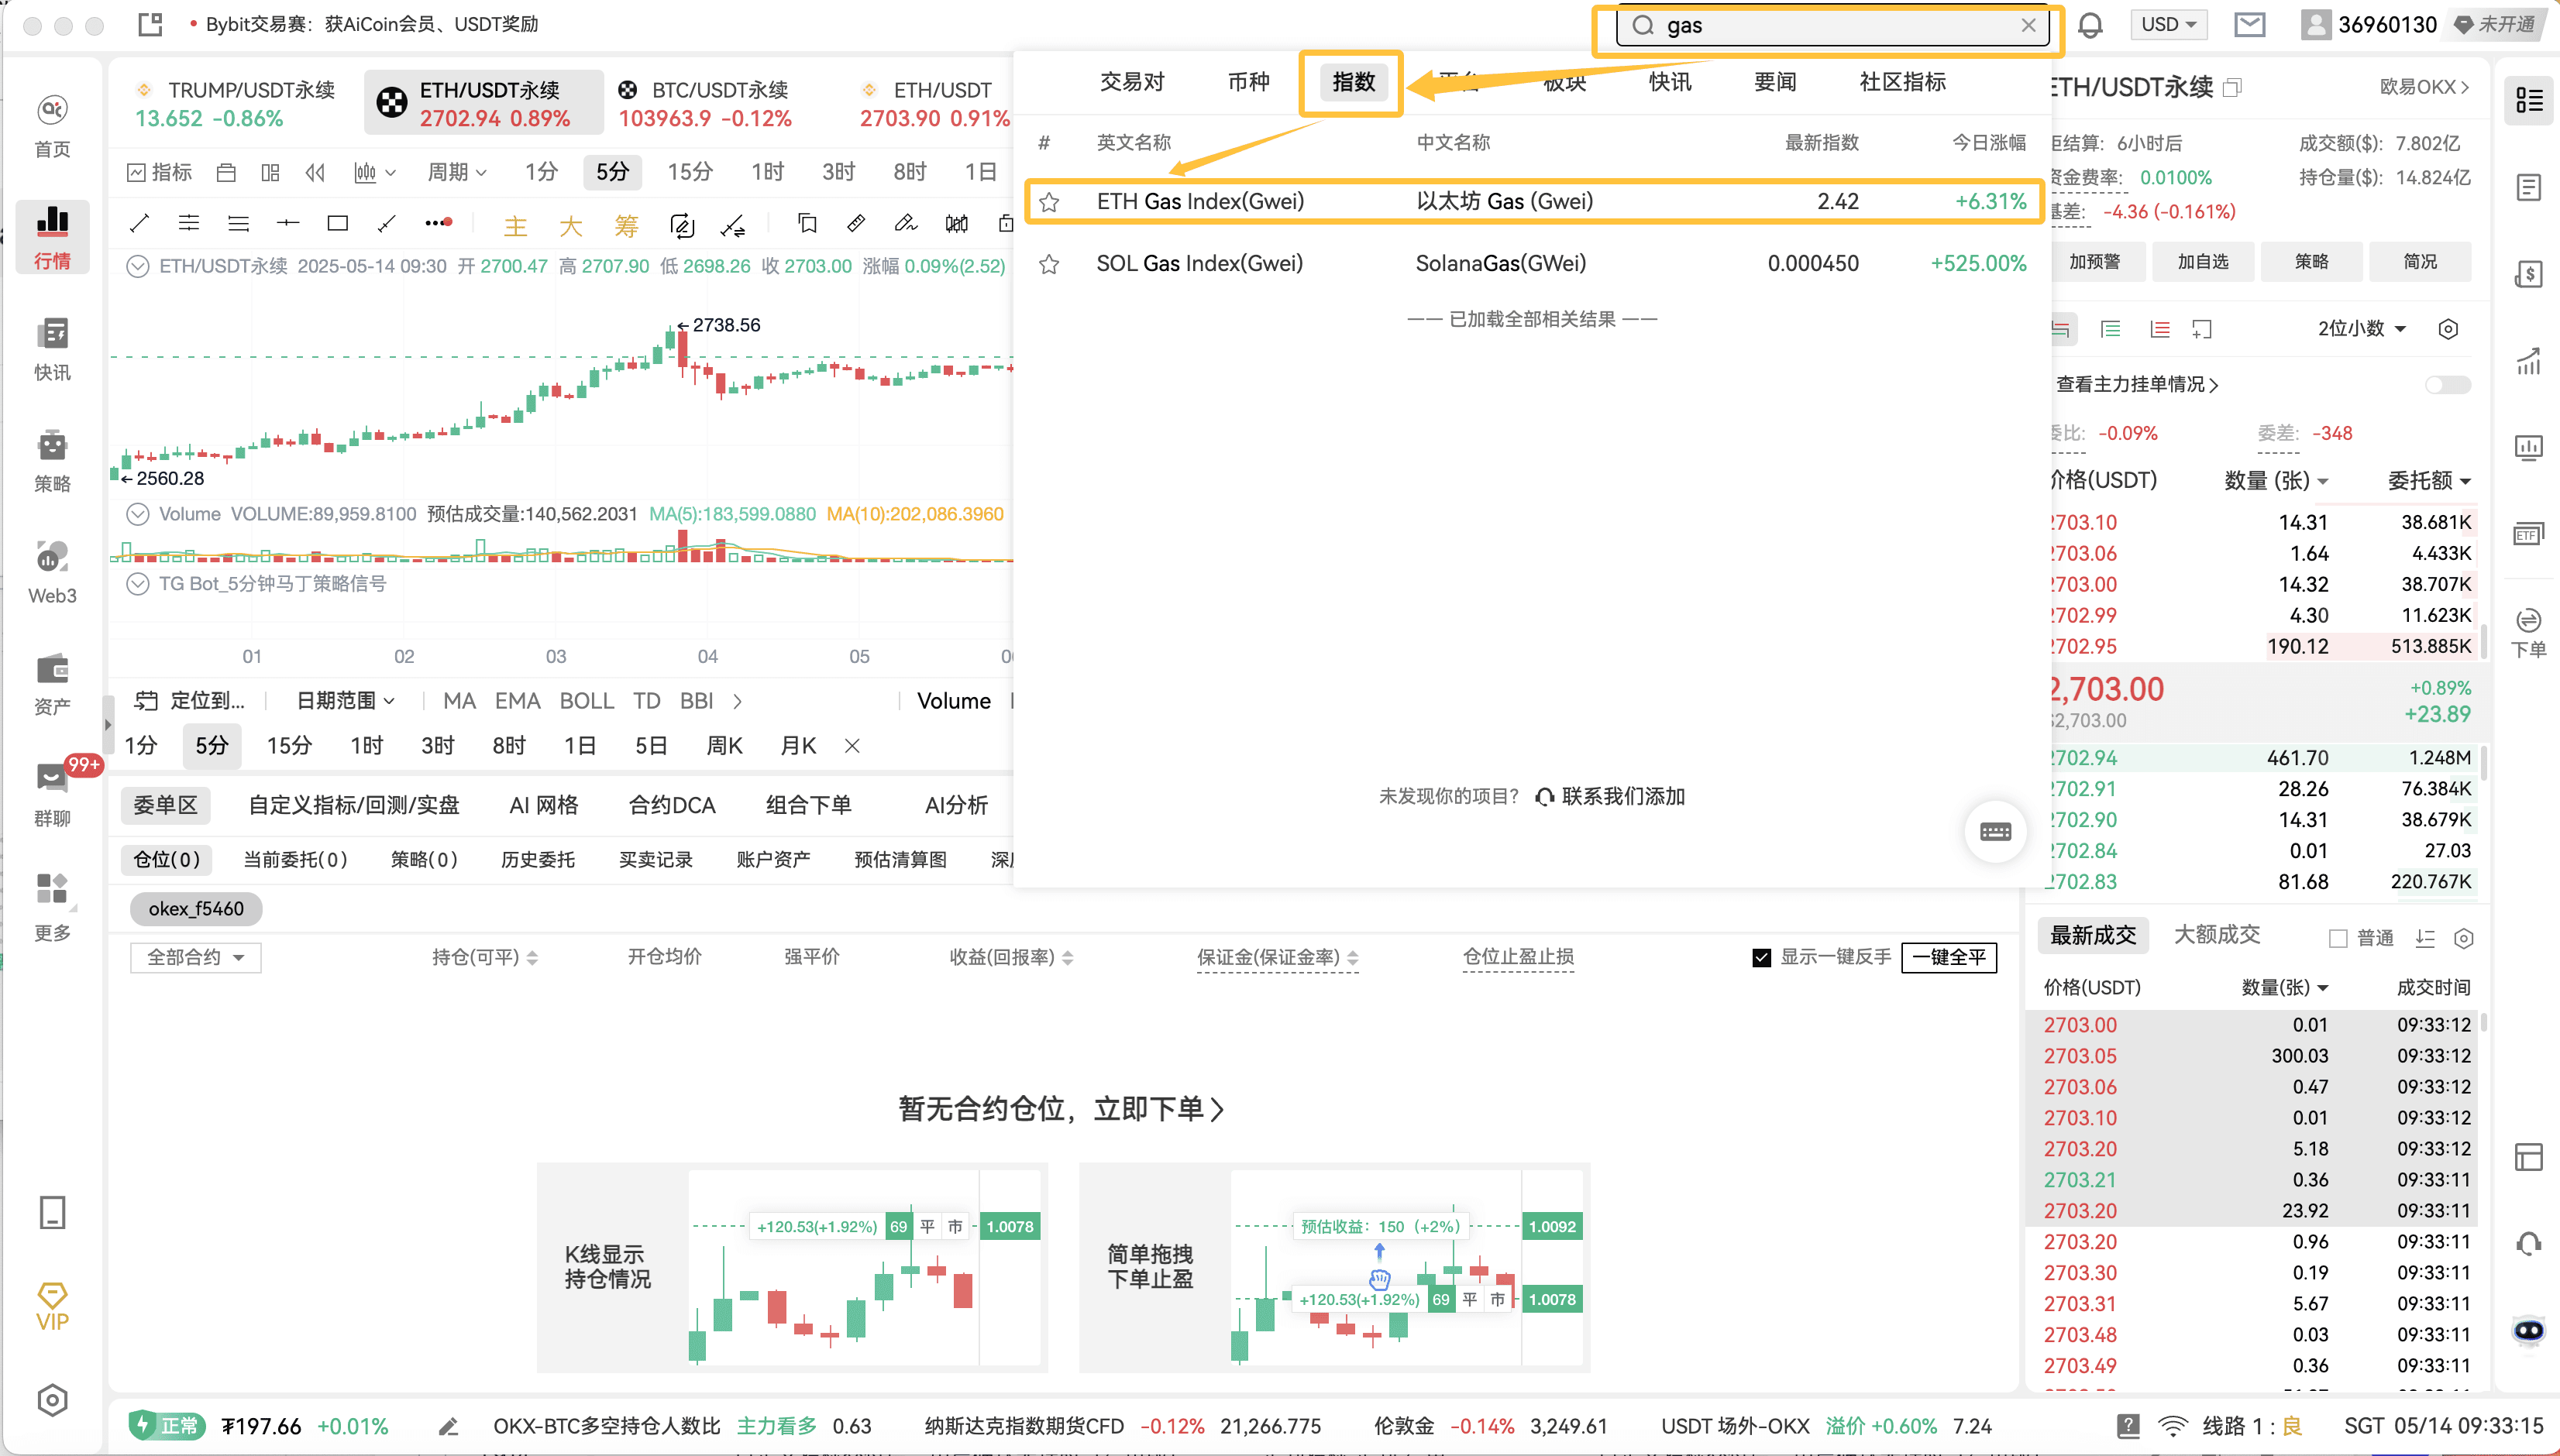Uncheck 显示一键反手 checkbox
2560x1456 pixels.
[x=1762, y=957]
